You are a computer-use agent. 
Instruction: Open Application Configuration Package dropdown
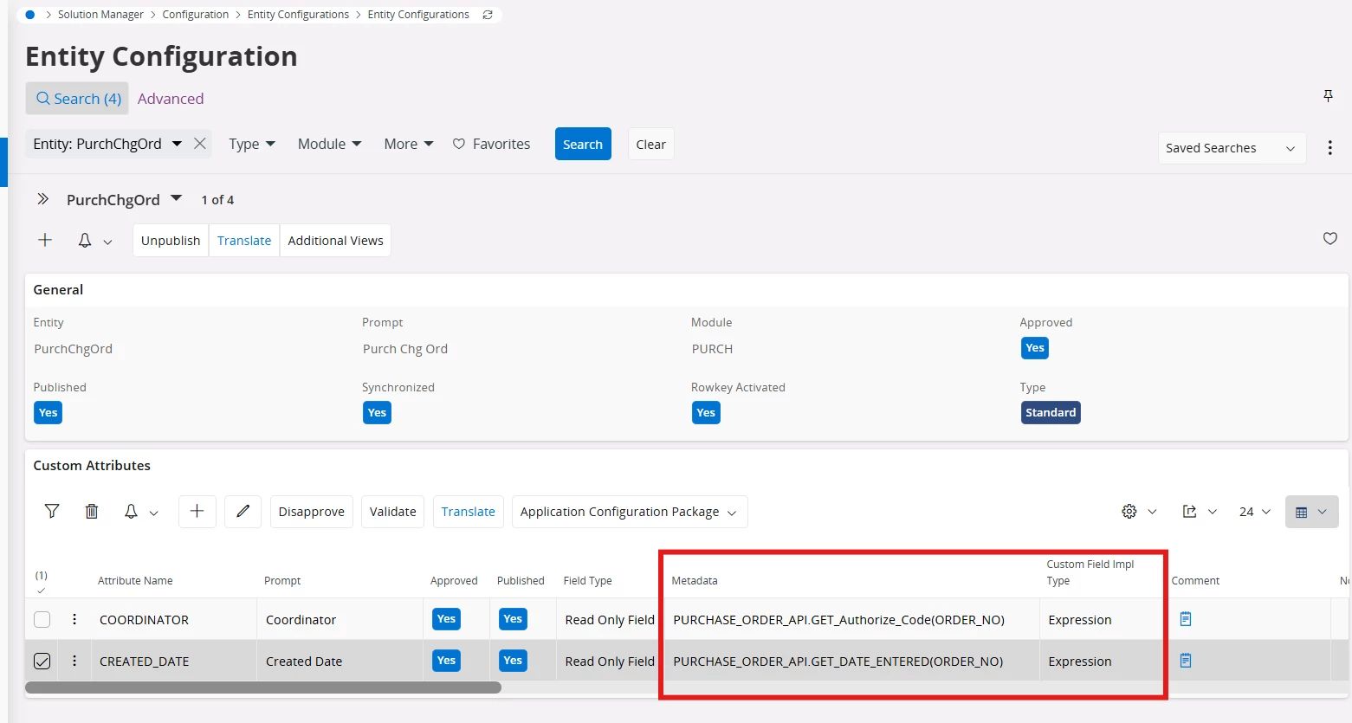point(630,512)
